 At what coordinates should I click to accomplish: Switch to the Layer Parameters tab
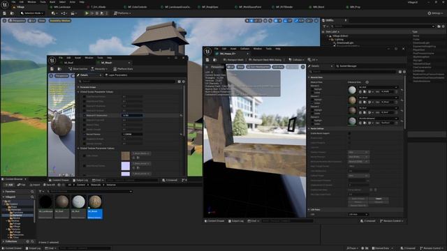116,75
